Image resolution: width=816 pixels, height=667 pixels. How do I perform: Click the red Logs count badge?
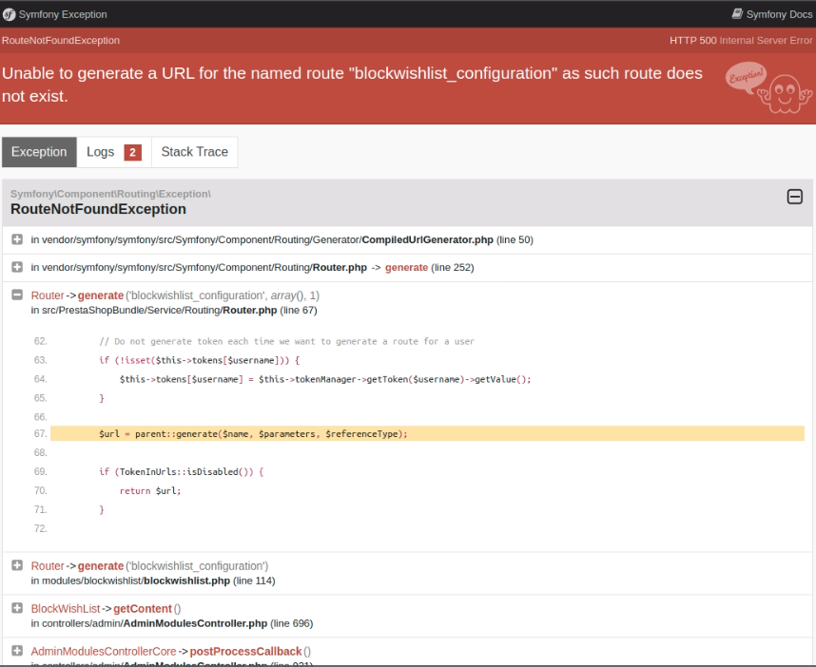click(x=133, y=152)
